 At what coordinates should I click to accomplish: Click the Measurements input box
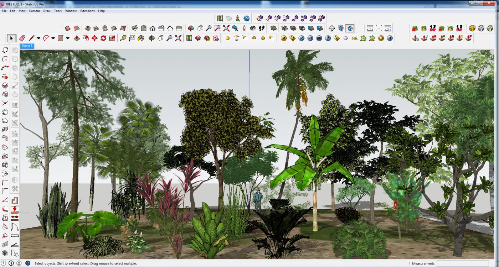point(467,263)
